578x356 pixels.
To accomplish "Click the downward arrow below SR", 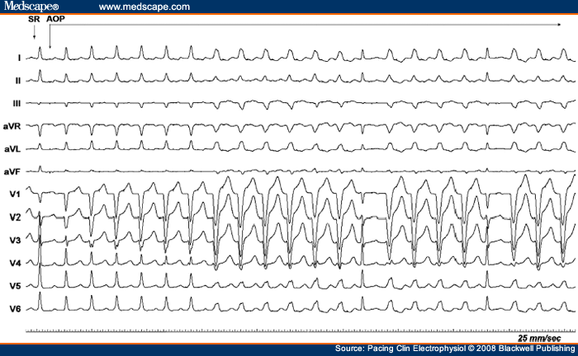I will pos(34,33).
